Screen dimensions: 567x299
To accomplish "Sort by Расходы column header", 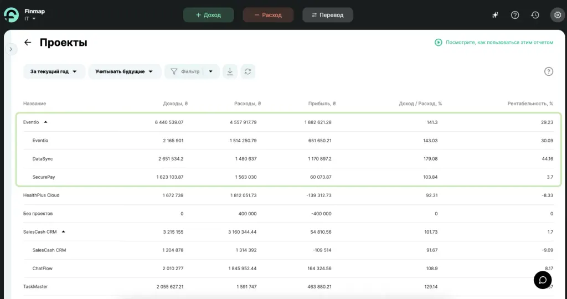I will [x=248, y=104].
